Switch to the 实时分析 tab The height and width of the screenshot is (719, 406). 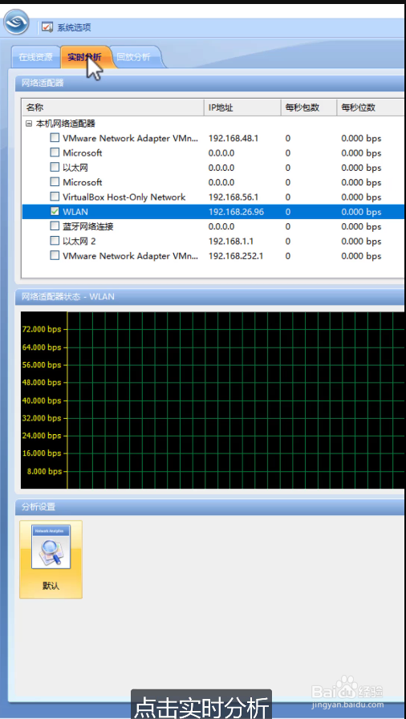point(84,57)
